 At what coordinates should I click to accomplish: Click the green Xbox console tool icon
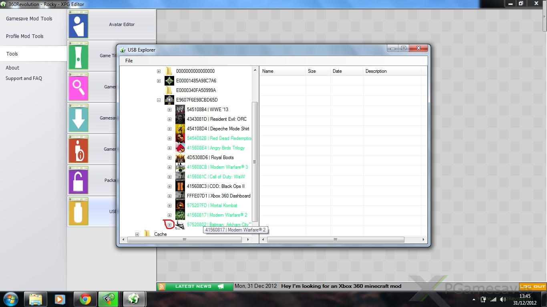click(x=78, y=56)
